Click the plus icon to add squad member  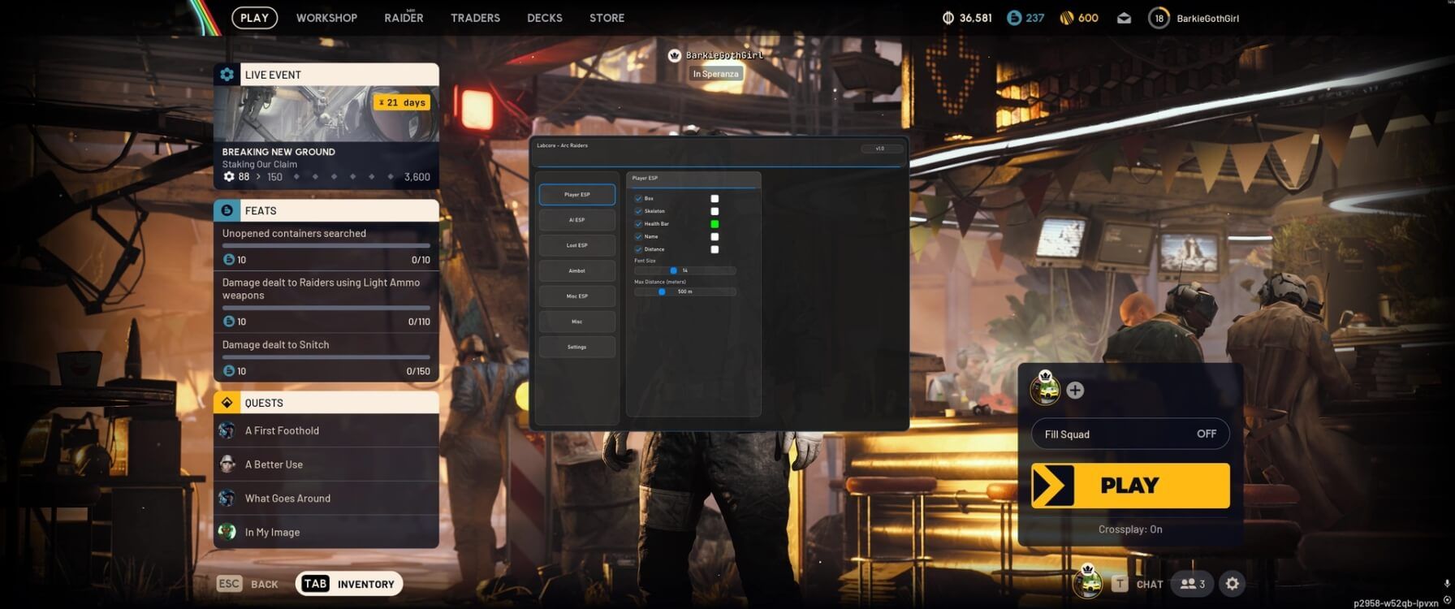click(x=1075, y=391)
